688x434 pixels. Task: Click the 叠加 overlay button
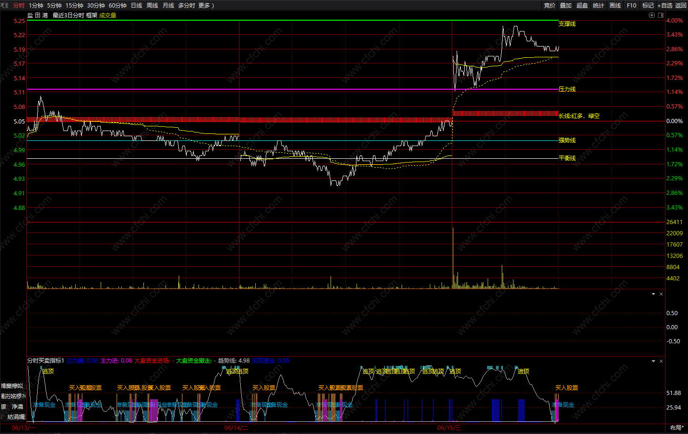[x=566, y=6]
